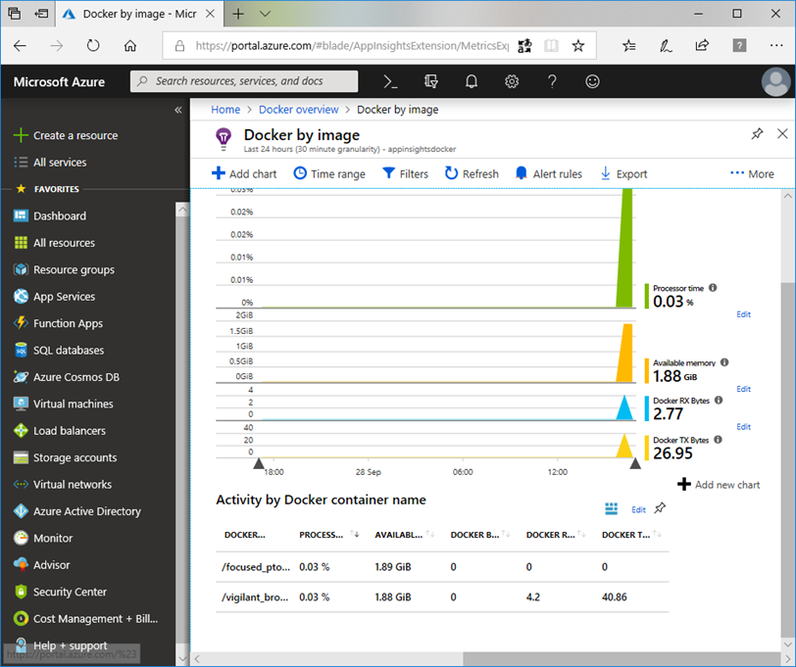Image resolution: width=796 pixels, height=667 pixels.
Task: Open Time range selector
Action: coord(329,174)
